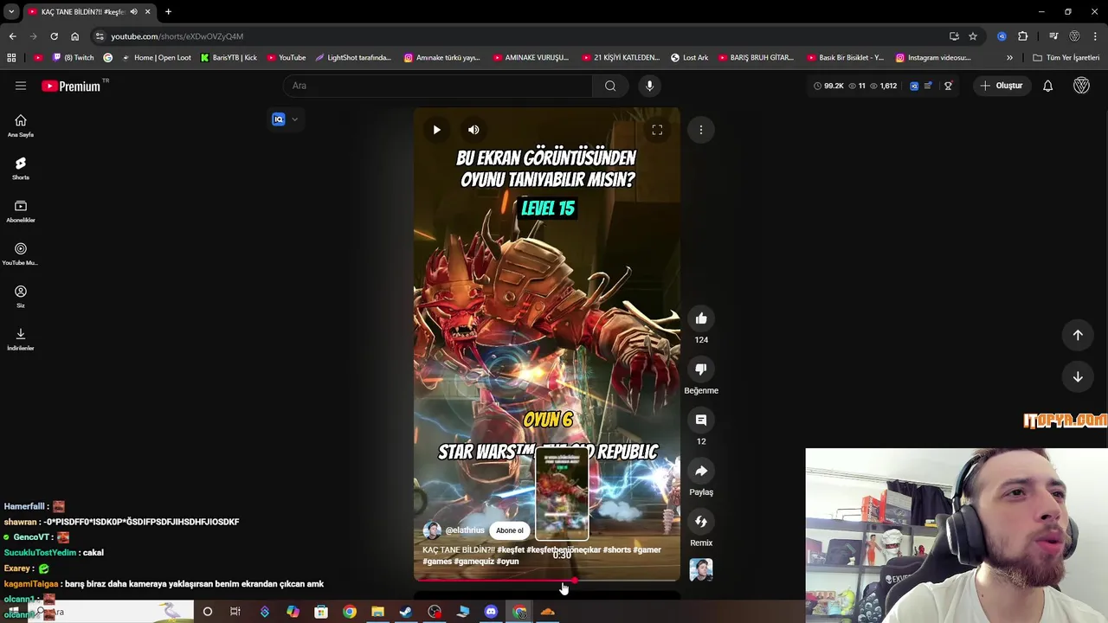Open BarisYTB | Kick bookmark
1108x623 pixels.
229,58
